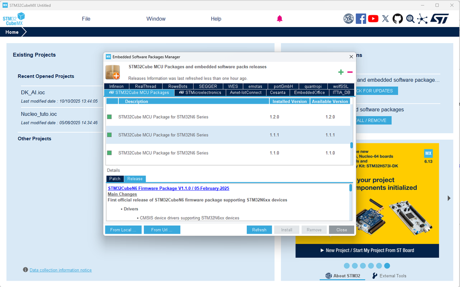This screenshot has height=287, width=460.
Task: Click the green plus expand-all icon
Action: [341, 72]
